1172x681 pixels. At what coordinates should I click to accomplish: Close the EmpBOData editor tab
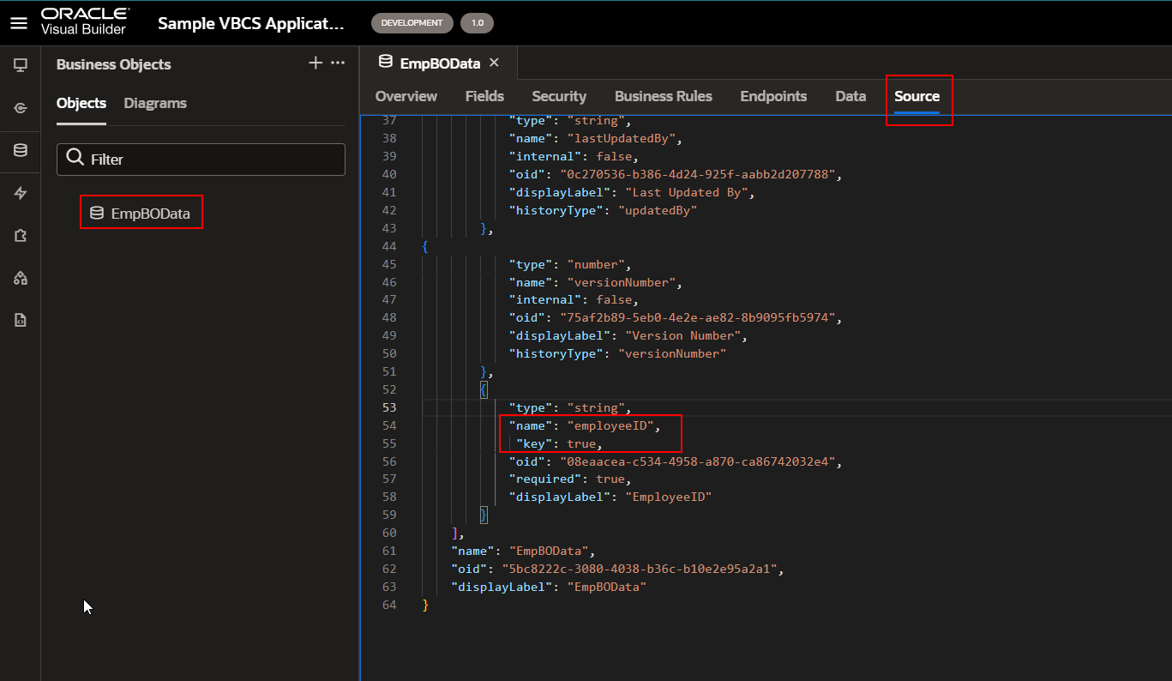point(494,63)
